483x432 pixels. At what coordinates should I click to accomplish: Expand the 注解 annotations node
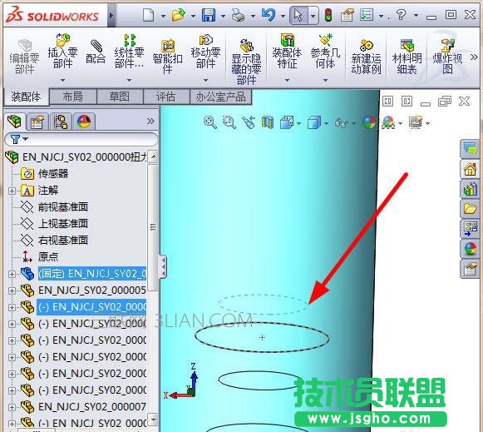click(12, 191)
